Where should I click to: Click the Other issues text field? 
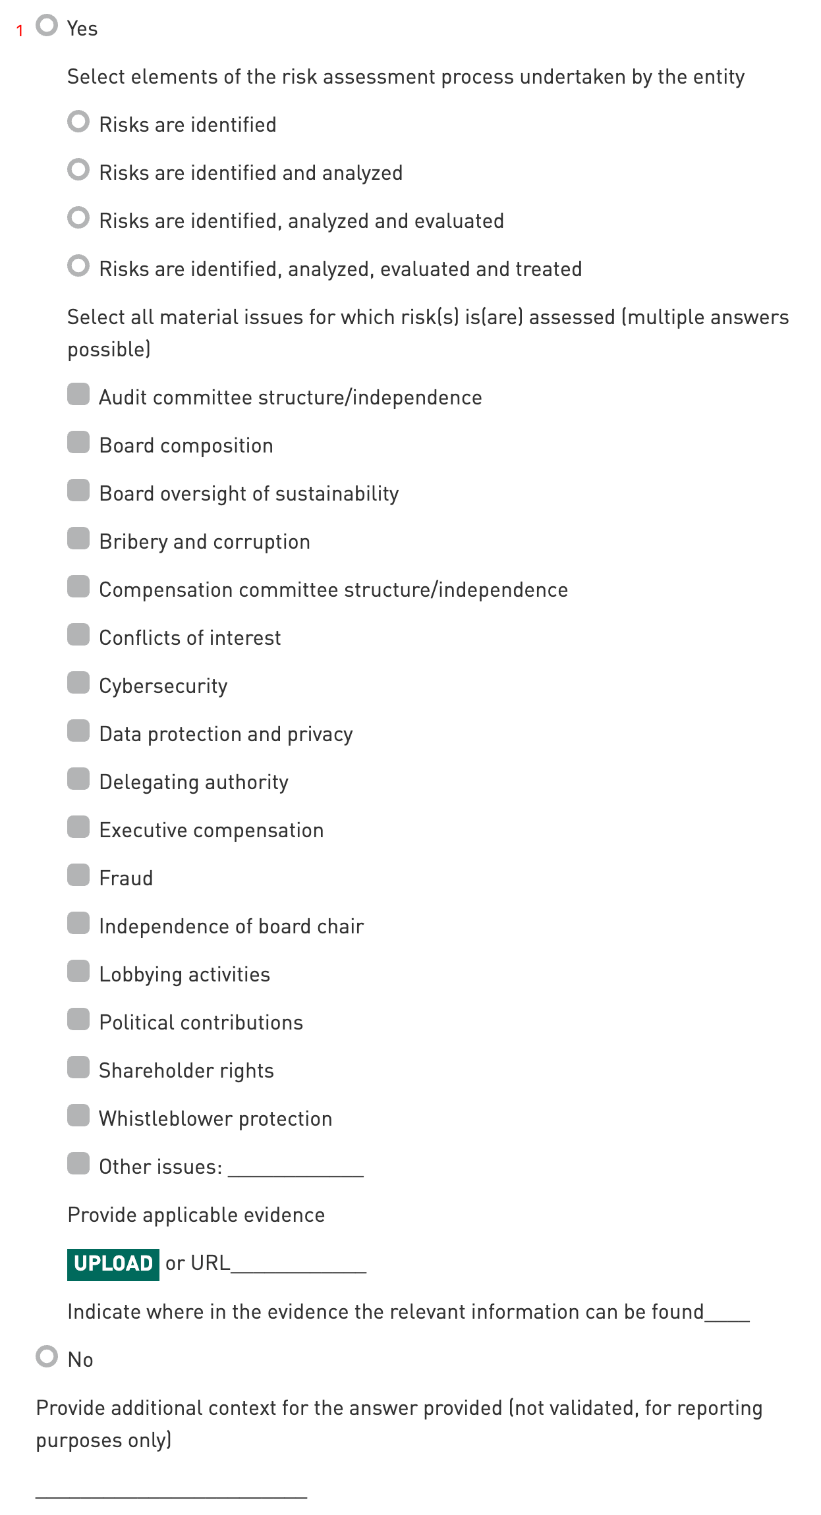tap(296, 1168)
